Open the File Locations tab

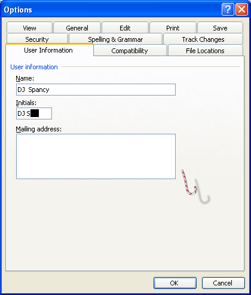tap(205, 50)
